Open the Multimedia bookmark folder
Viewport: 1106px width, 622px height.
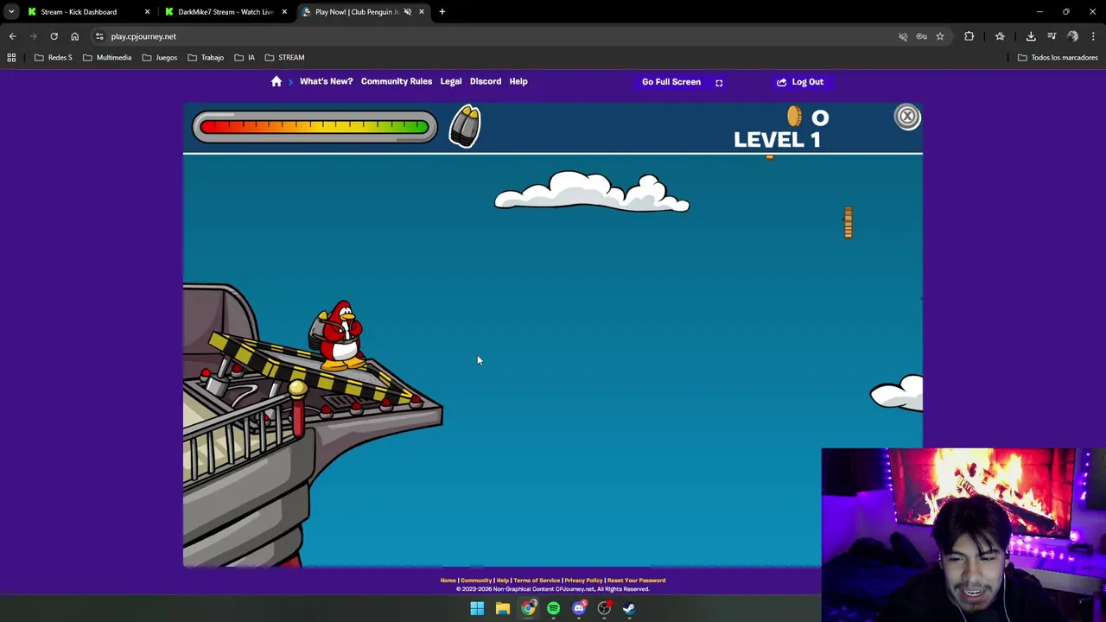[x=107, y=57]
